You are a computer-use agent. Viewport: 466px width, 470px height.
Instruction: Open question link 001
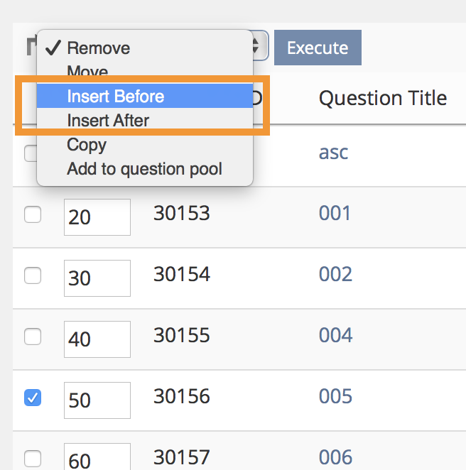click(x=335, y=213)
